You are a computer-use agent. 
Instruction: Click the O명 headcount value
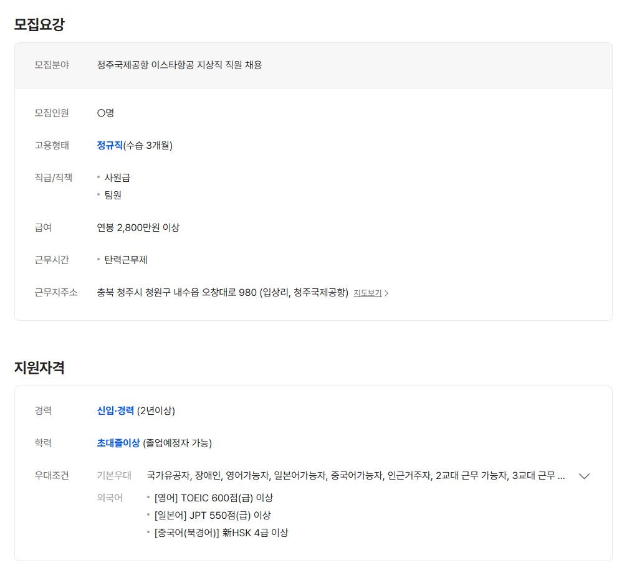click(105, 113)
